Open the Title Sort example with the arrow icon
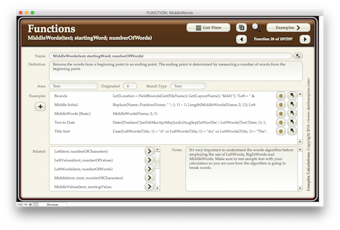 coord(292,131)
